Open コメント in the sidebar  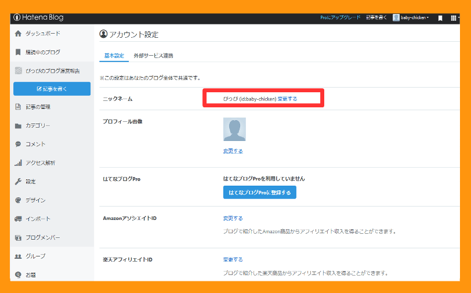click(35, 144)
